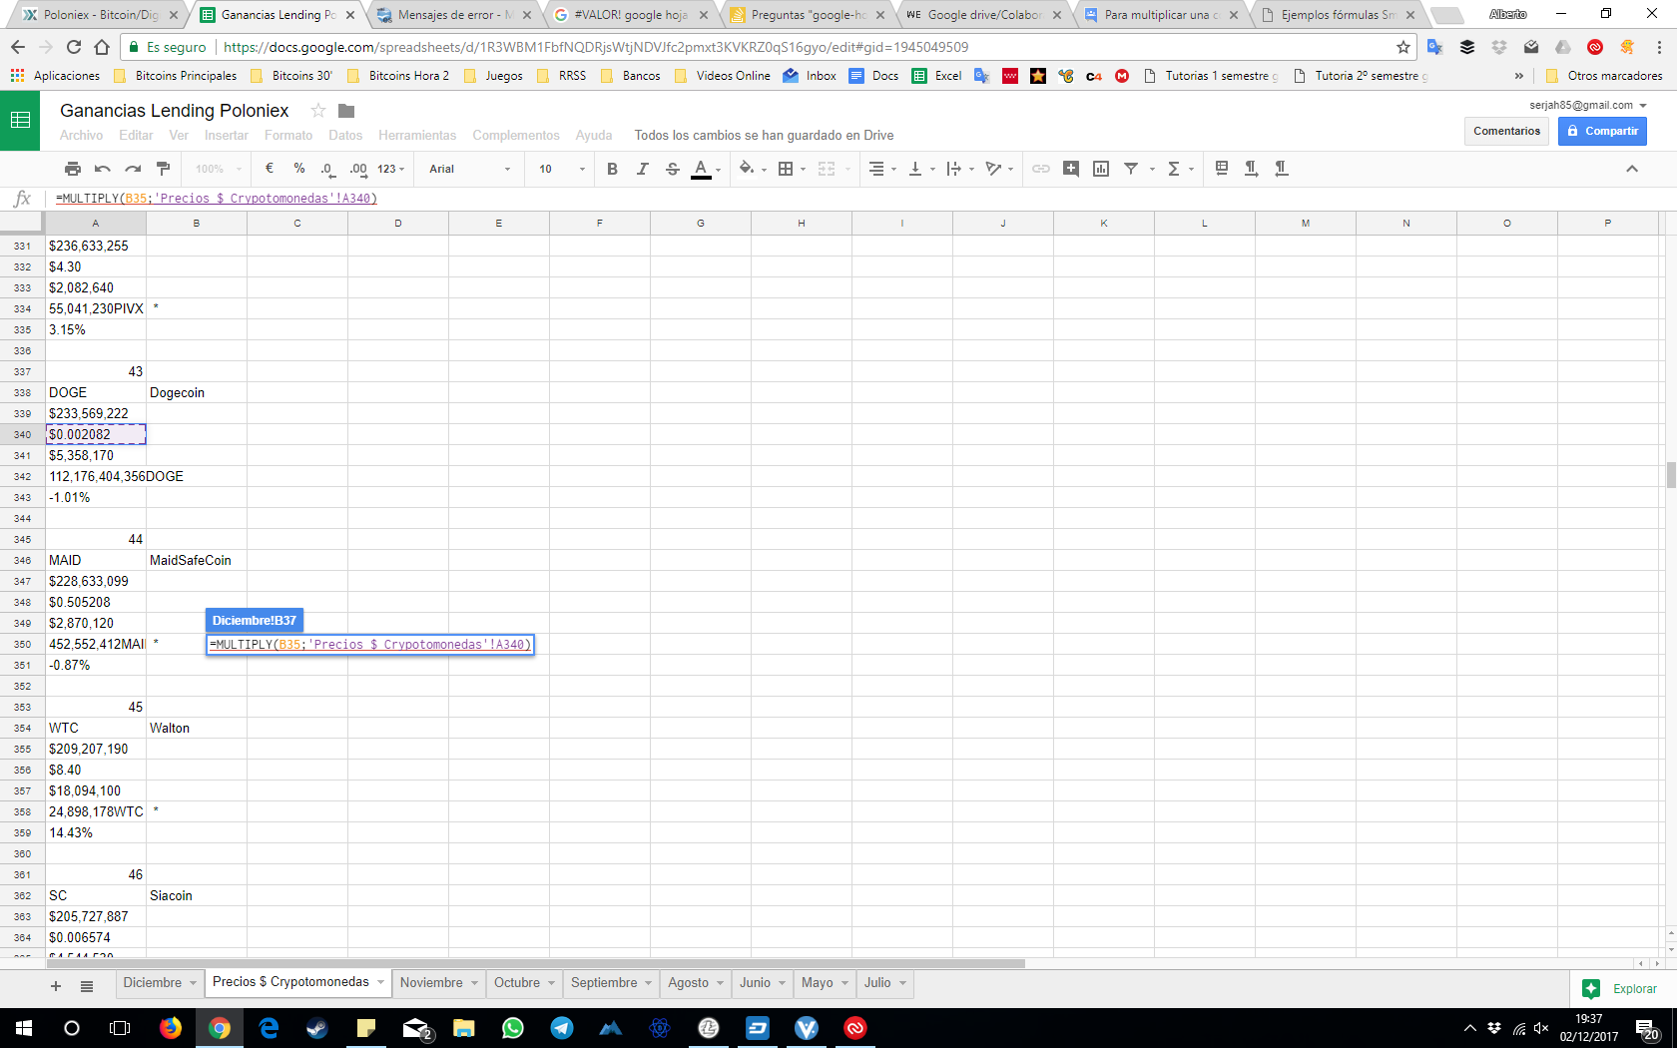This screenshot has width=1677, height=1048.
Task: Open the Herramientas menu
Action: [417, 135]
